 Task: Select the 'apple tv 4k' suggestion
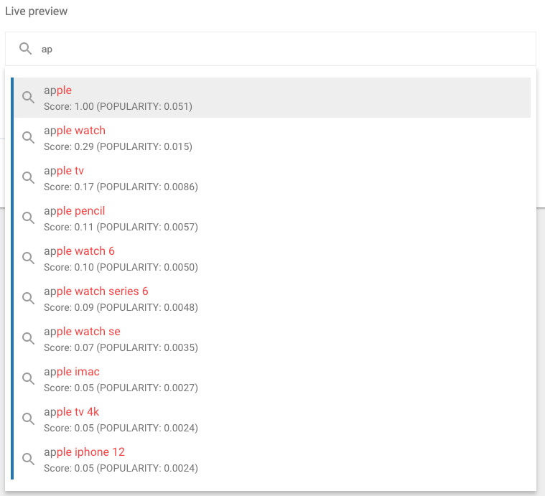(x=272, y=419)
